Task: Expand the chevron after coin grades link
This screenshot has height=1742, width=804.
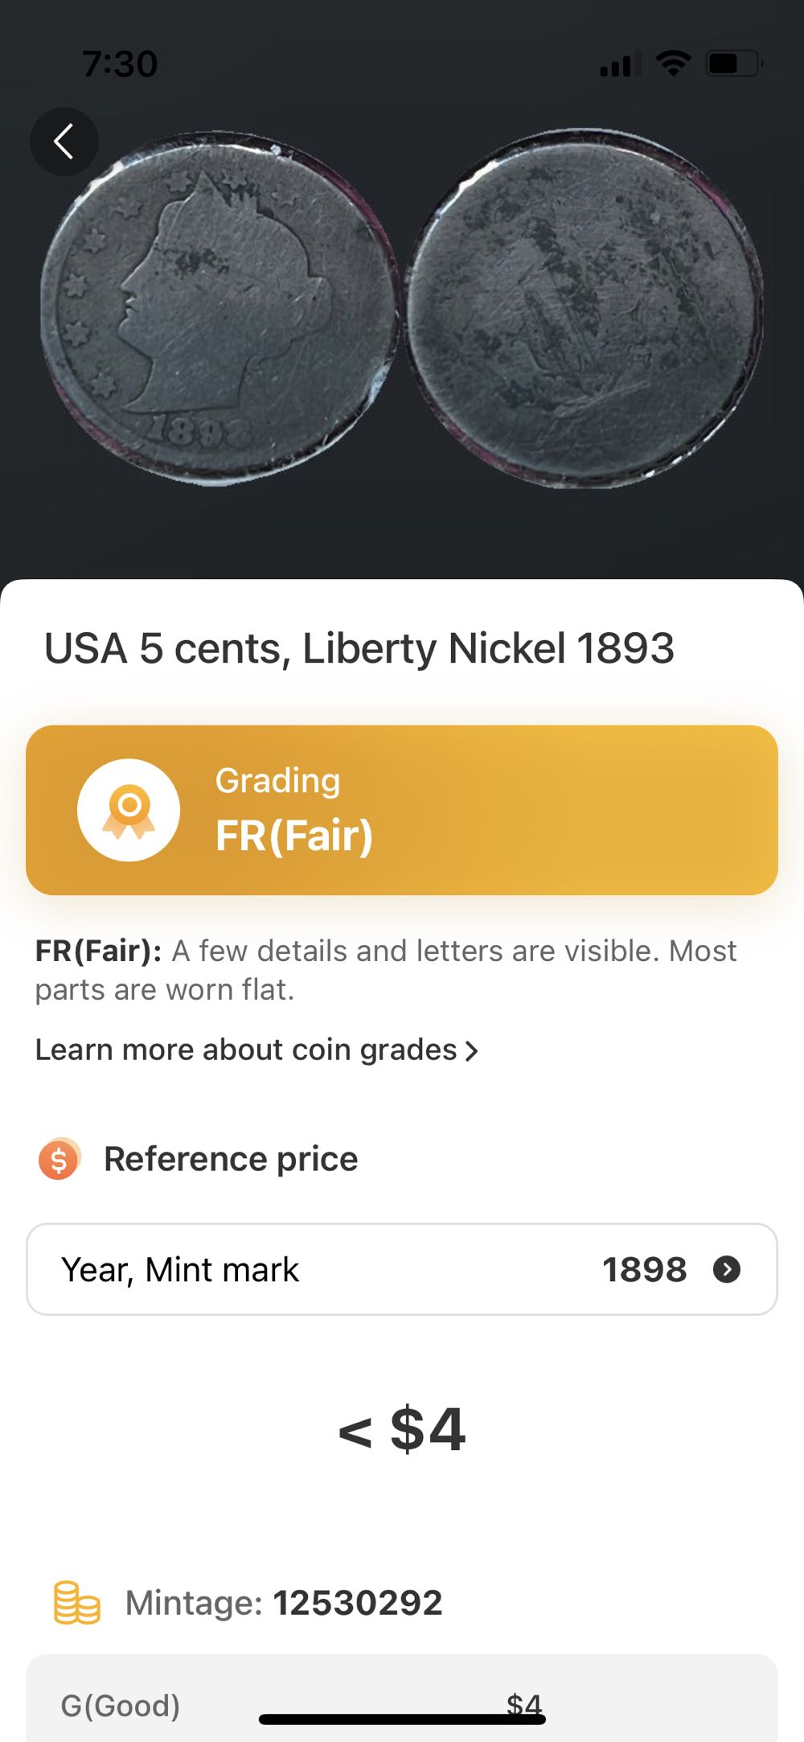Action: tap(472, 1050)
